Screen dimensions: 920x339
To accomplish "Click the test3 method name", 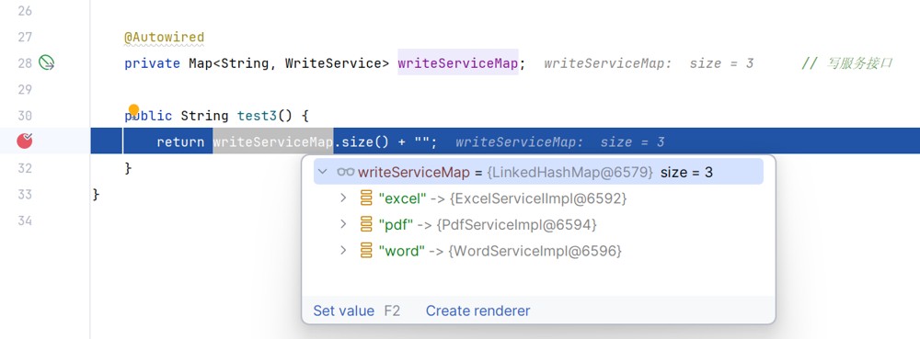I will (257, 116).
